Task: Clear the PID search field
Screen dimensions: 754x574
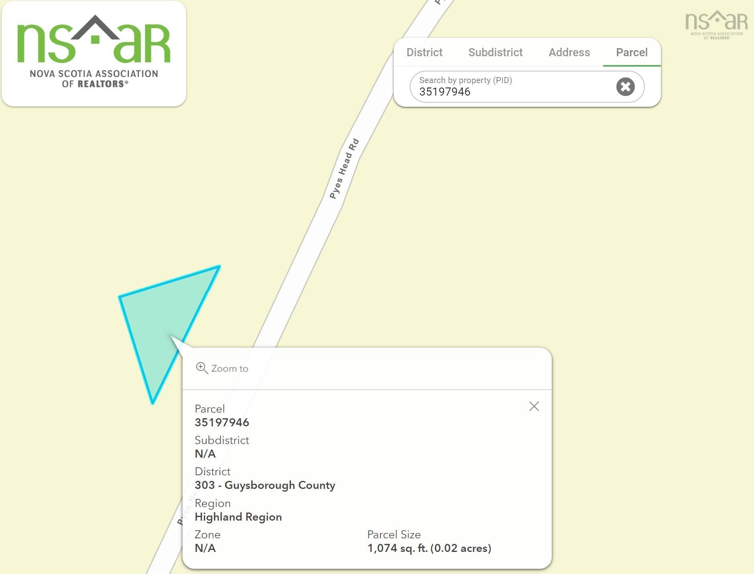Action: [x=625, y=87]
